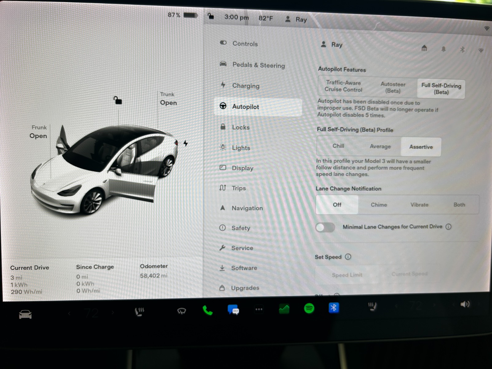
Task: Set Lane Change Notification to Chime
Action: pos(379,205)
